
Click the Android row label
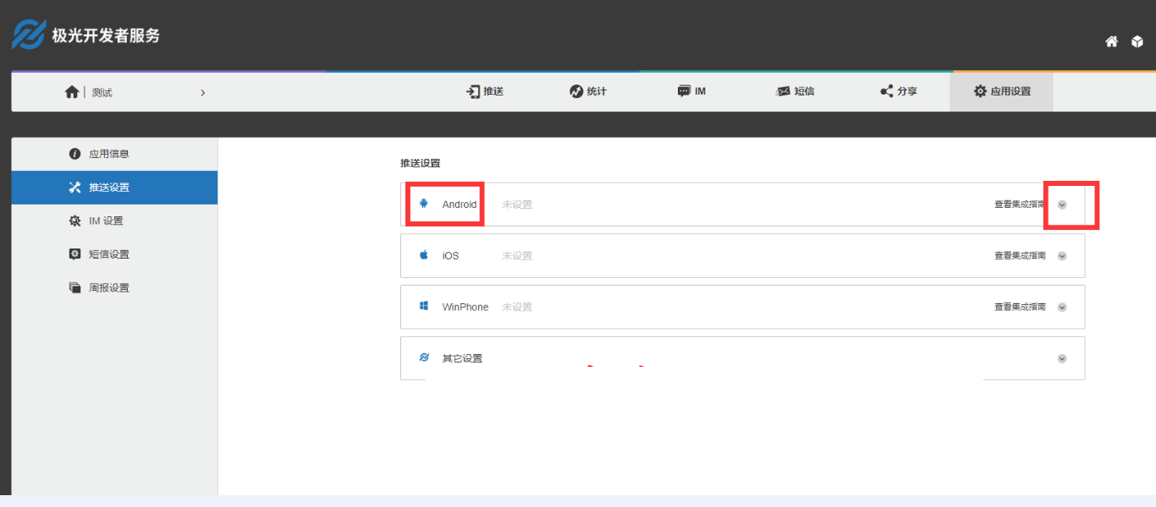(460, 204)
